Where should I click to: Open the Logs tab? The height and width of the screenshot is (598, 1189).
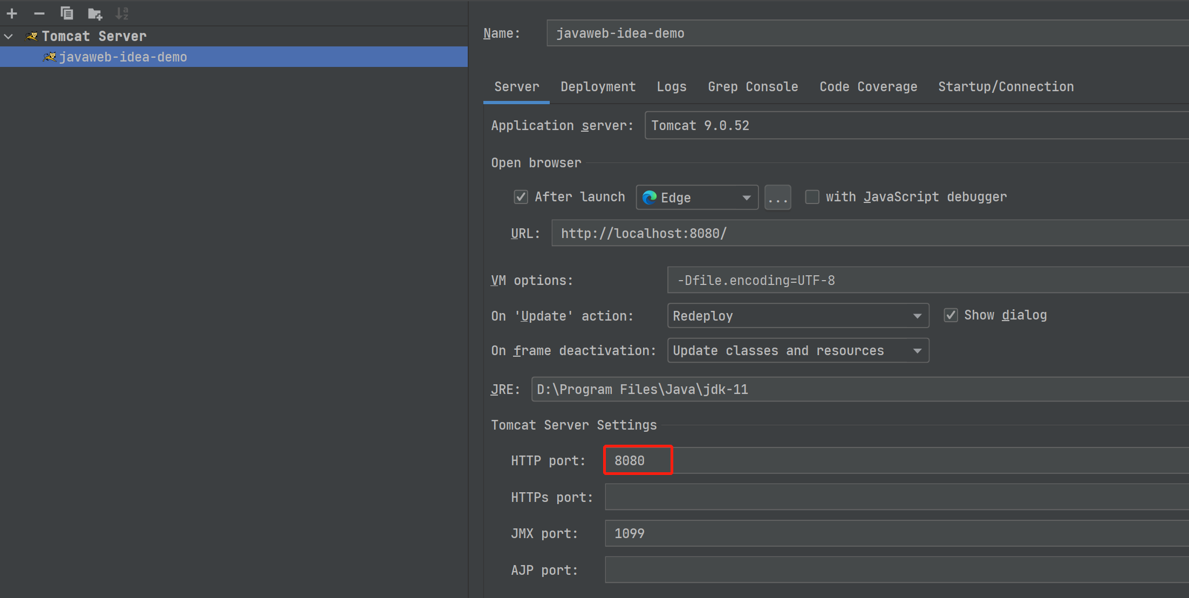click(x=671, y=87)
